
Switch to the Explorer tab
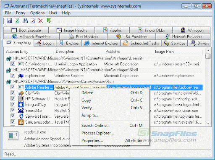[x=69, y=43]
